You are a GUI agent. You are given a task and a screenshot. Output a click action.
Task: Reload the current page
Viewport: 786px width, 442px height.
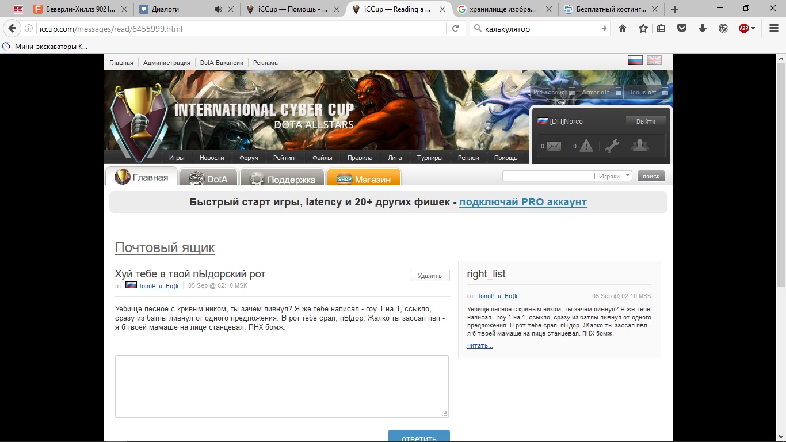click(x=455, y=28)
